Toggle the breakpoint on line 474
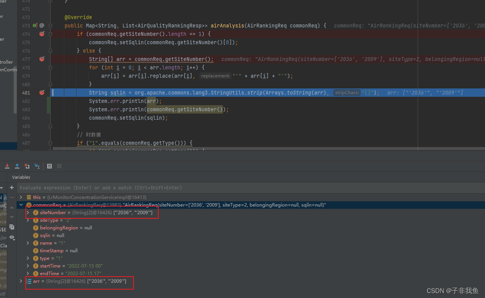The image size is (485, 298). tap(42, 34)
